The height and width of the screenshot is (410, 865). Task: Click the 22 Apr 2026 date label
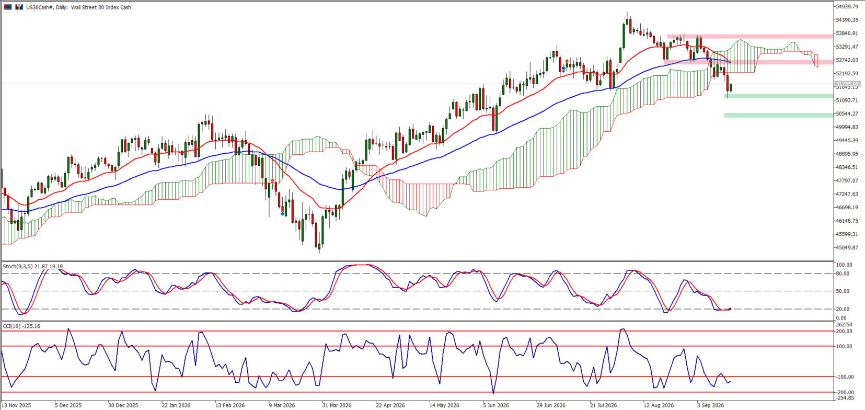(x=390, y=405)
